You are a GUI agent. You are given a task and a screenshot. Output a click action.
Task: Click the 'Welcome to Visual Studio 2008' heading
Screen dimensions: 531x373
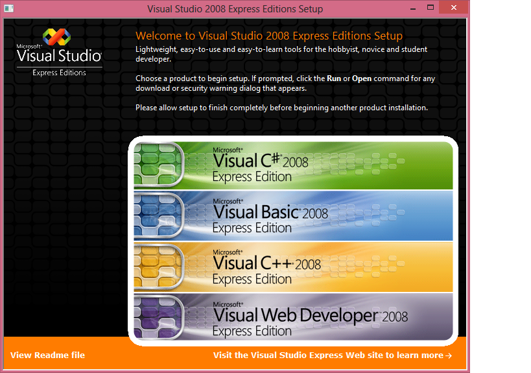coord(269,36)
